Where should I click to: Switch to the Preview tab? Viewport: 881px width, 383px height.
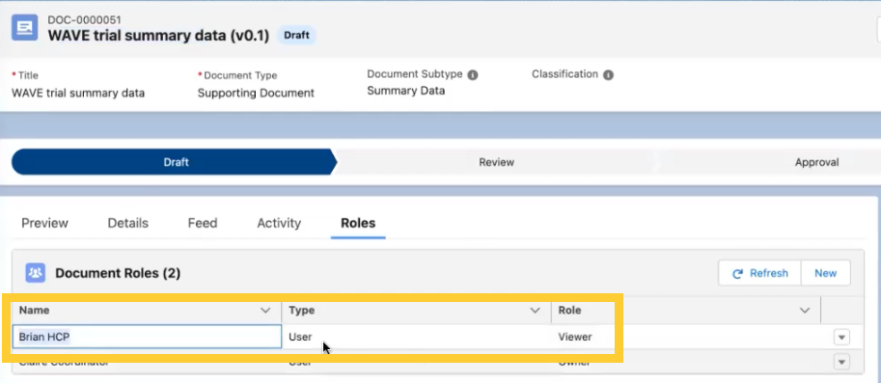[x=45, y=223]
